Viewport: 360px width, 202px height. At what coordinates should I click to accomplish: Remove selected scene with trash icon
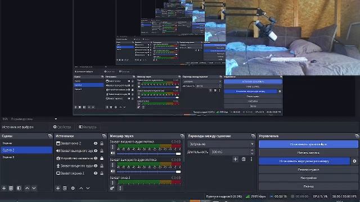[x=11, y=188]
